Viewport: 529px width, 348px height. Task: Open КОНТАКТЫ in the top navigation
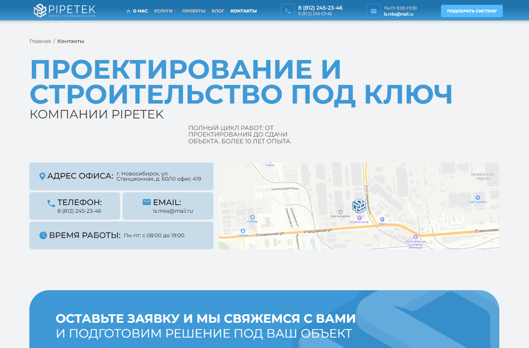click(x=244, y=11)
